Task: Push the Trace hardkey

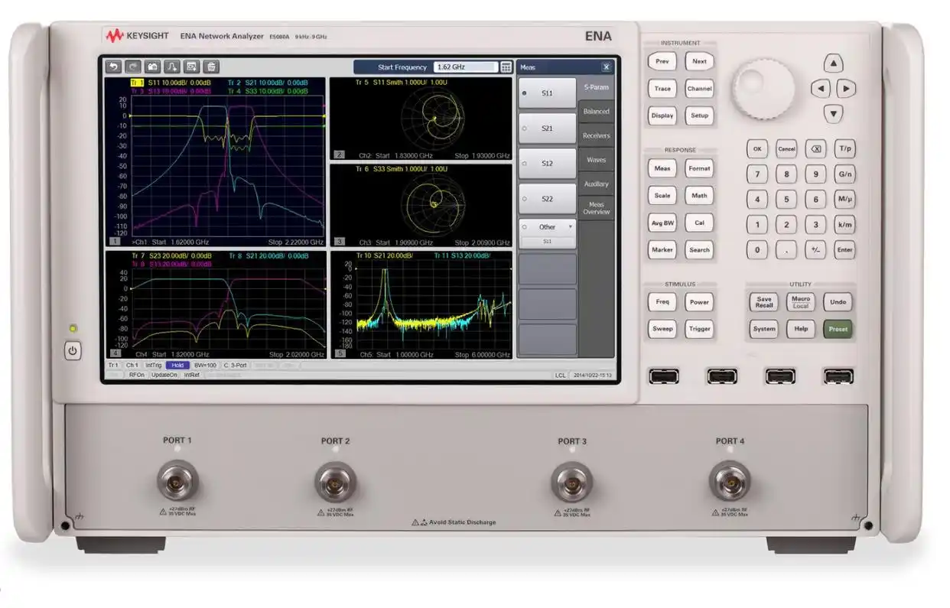Action: click(662, 89)
